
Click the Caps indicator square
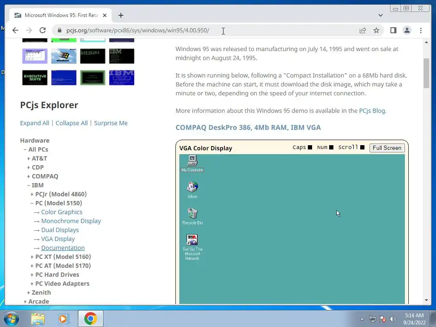(x=310, y=147)
